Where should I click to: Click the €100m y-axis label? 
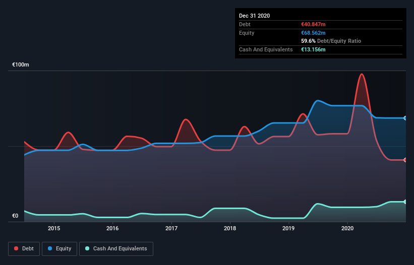[21, 64]
